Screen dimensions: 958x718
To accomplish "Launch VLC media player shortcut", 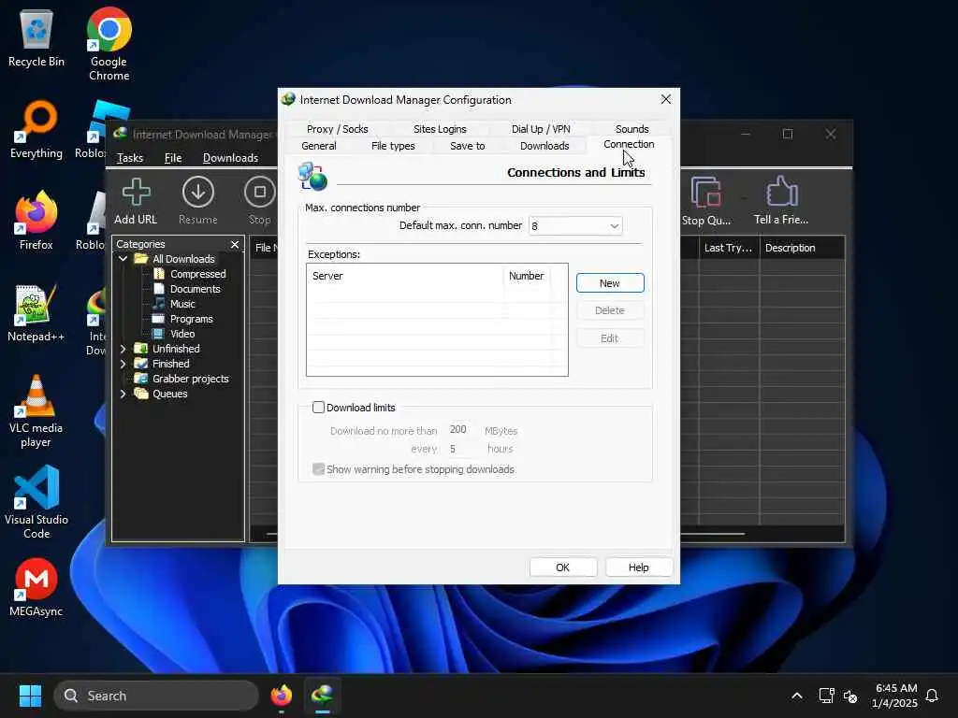I will (x=36, y=411).
